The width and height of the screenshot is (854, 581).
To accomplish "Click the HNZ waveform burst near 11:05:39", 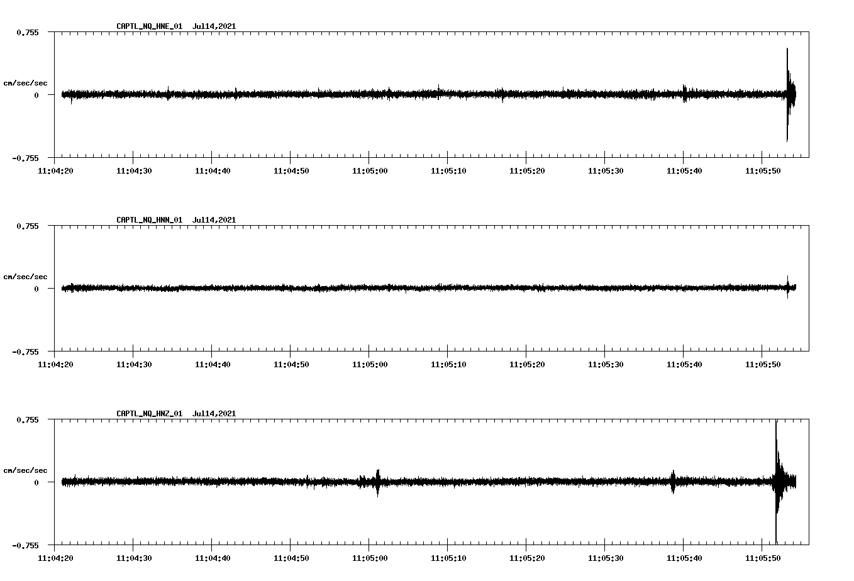I will [673, 482].
